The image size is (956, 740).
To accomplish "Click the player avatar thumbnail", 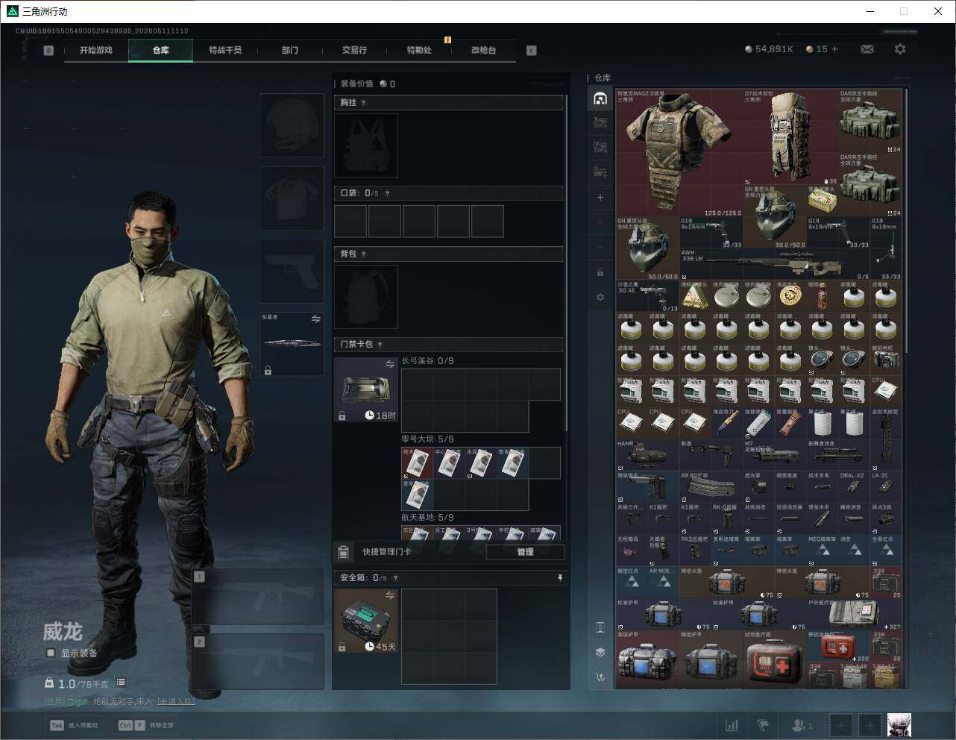I will pos(899,724).
